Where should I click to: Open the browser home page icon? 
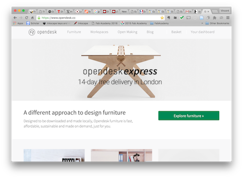(x=33, y=18)
